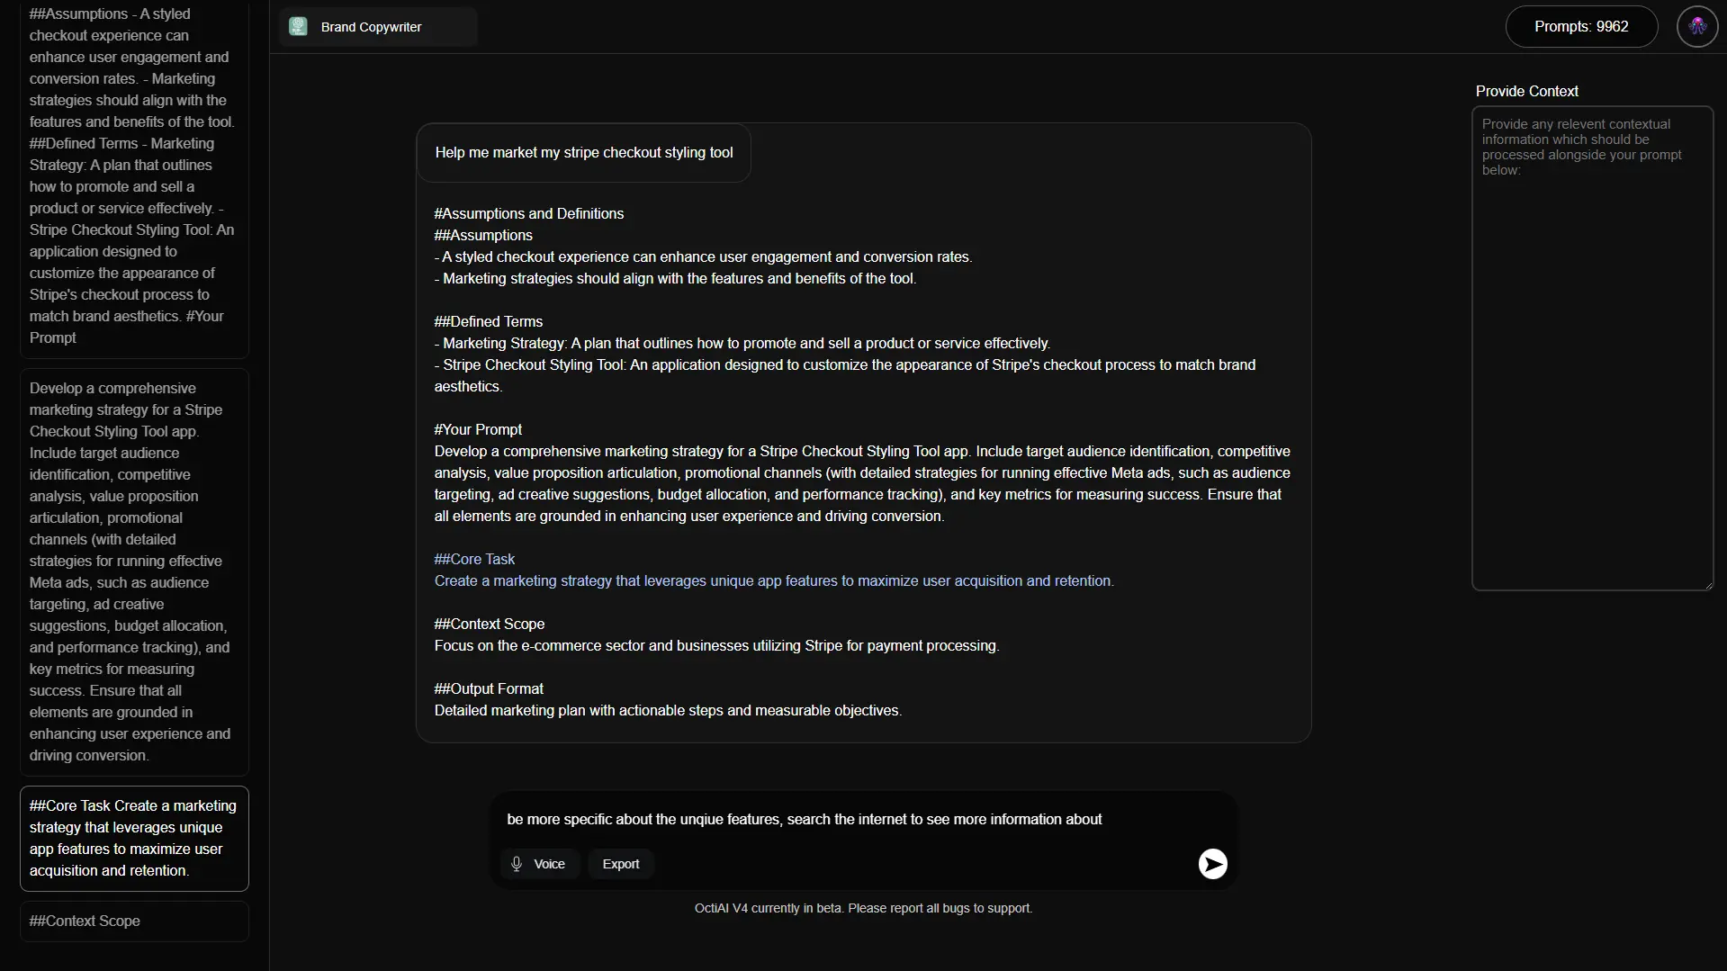Select sidebar card starting 'Develop a comprehensive'
The width and height of the screenshot is (1727, 971).
click(134, 572)
